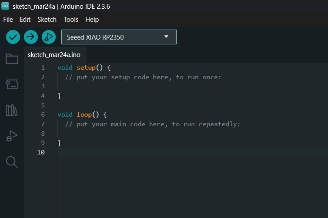Click the Verify checkmark button
The height and width of the screenshot is (218, 328).
pyautogui.click(x=13, y=37)
